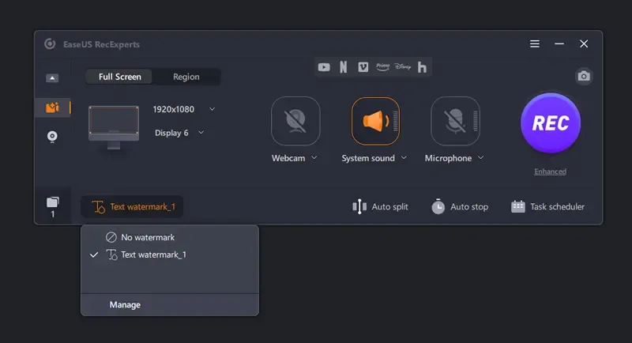Image resolution: width=632 pixels, height=343 pixels.
Task: Click the Hulu h icon
Action: pyautogui.click(x=422, y=67)
